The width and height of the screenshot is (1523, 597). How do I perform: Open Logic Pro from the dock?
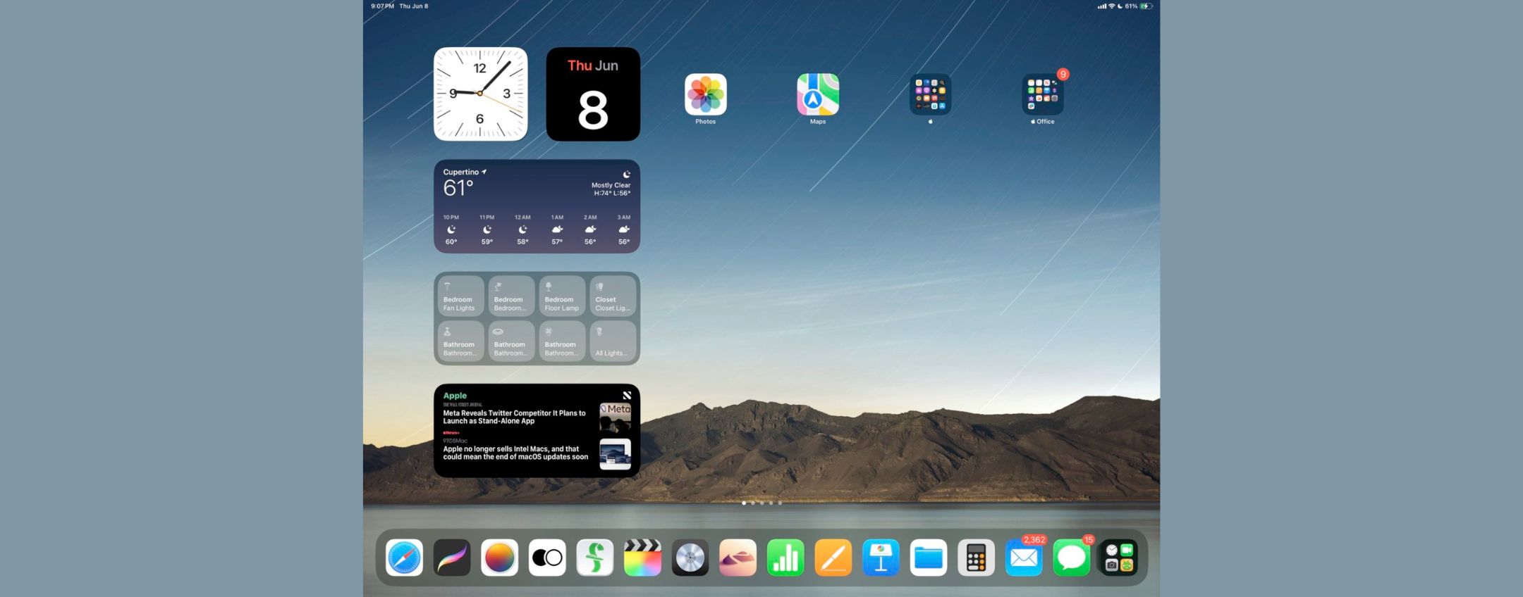690,558
